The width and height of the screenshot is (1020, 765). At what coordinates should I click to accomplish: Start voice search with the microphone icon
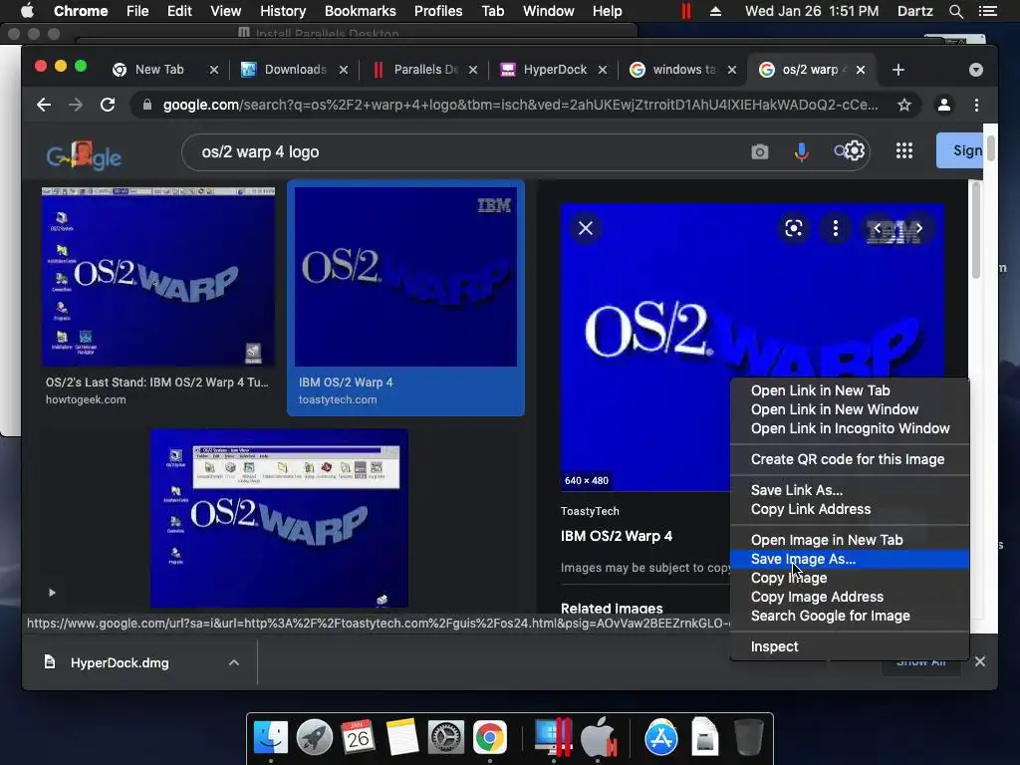pyautogui.click(x=802, y=152)
